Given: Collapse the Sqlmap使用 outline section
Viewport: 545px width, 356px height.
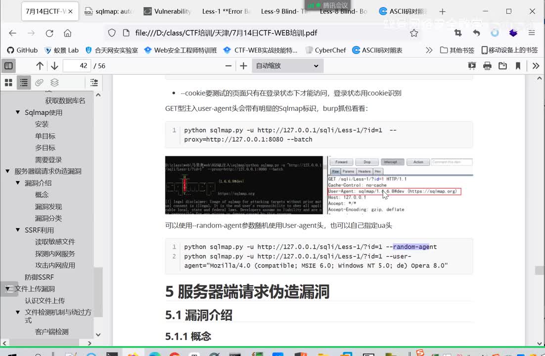Looking at the screenshot, I should tap(18, 112).
